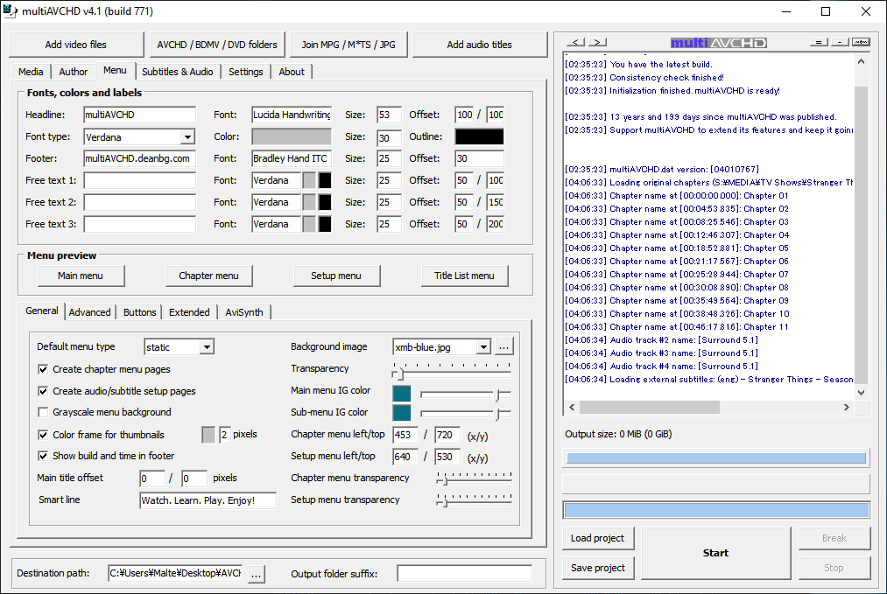Click Add video files button
The width and height of the screenshot is (887, 594).
tap(76, 45)
